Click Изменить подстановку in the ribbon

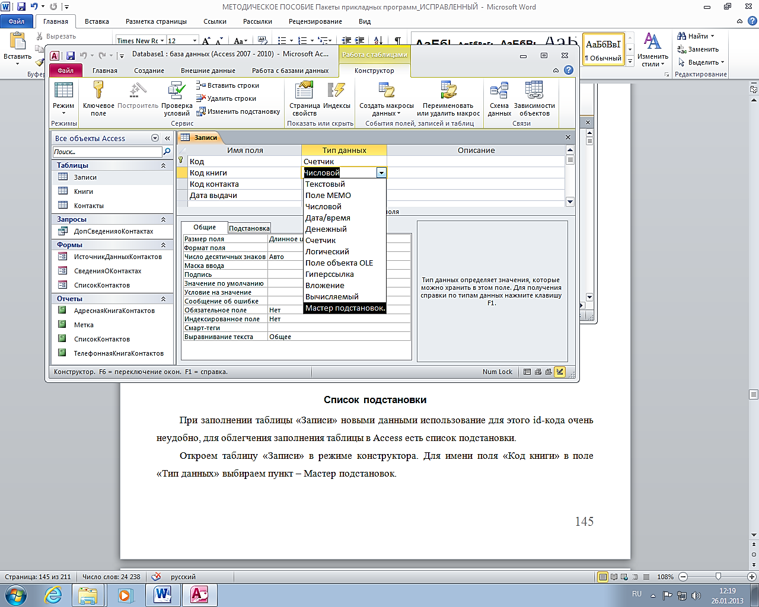[238, 111]
